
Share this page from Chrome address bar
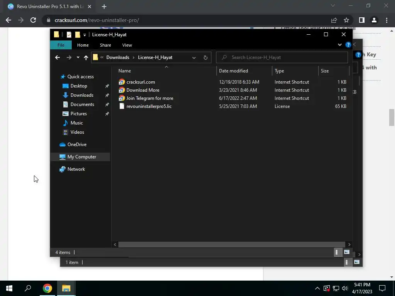click(334, 20)
